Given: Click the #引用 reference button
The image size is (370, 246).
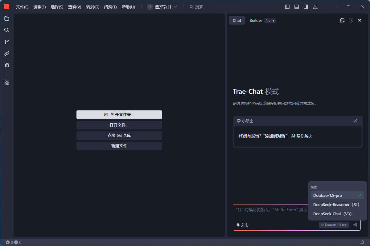Looking at the screenshot, I should tap(242, 225).
